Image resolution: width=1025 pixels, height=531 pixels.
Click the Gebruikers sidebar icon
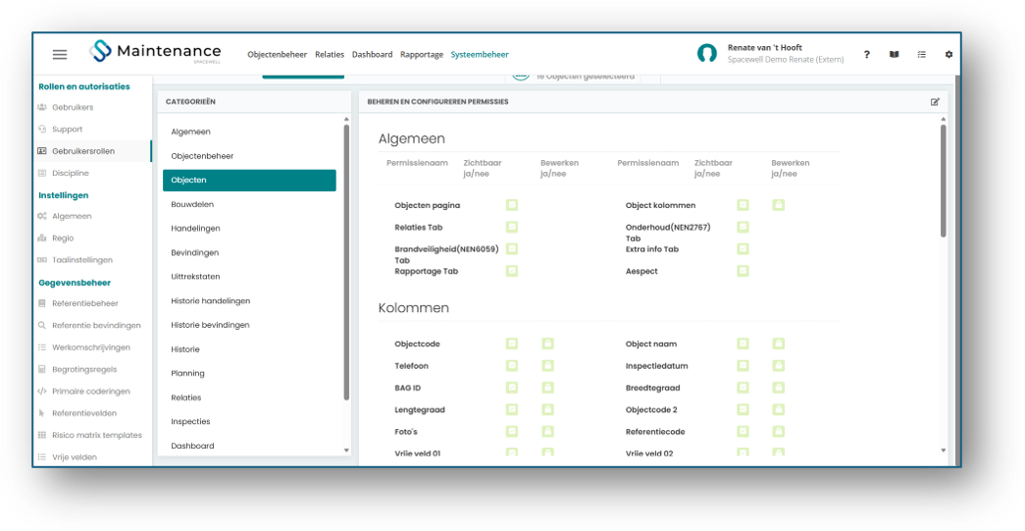click(42, 107)
